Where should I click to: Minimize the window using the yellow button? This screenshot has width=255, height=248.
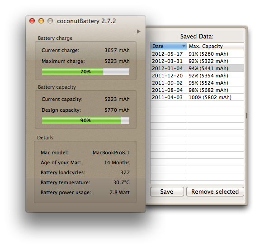click(41, 21)
